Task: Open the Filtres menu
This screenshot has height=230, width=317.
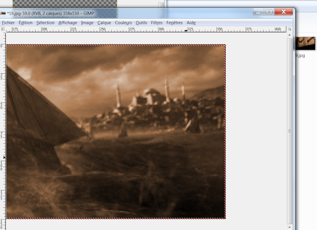Action: click(x=157, y=23)
